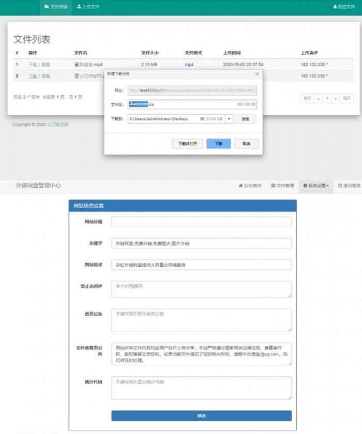Click the 后台首页 home icon link
This screenshot has width=362, height=434.
click(x=250, y=185)
